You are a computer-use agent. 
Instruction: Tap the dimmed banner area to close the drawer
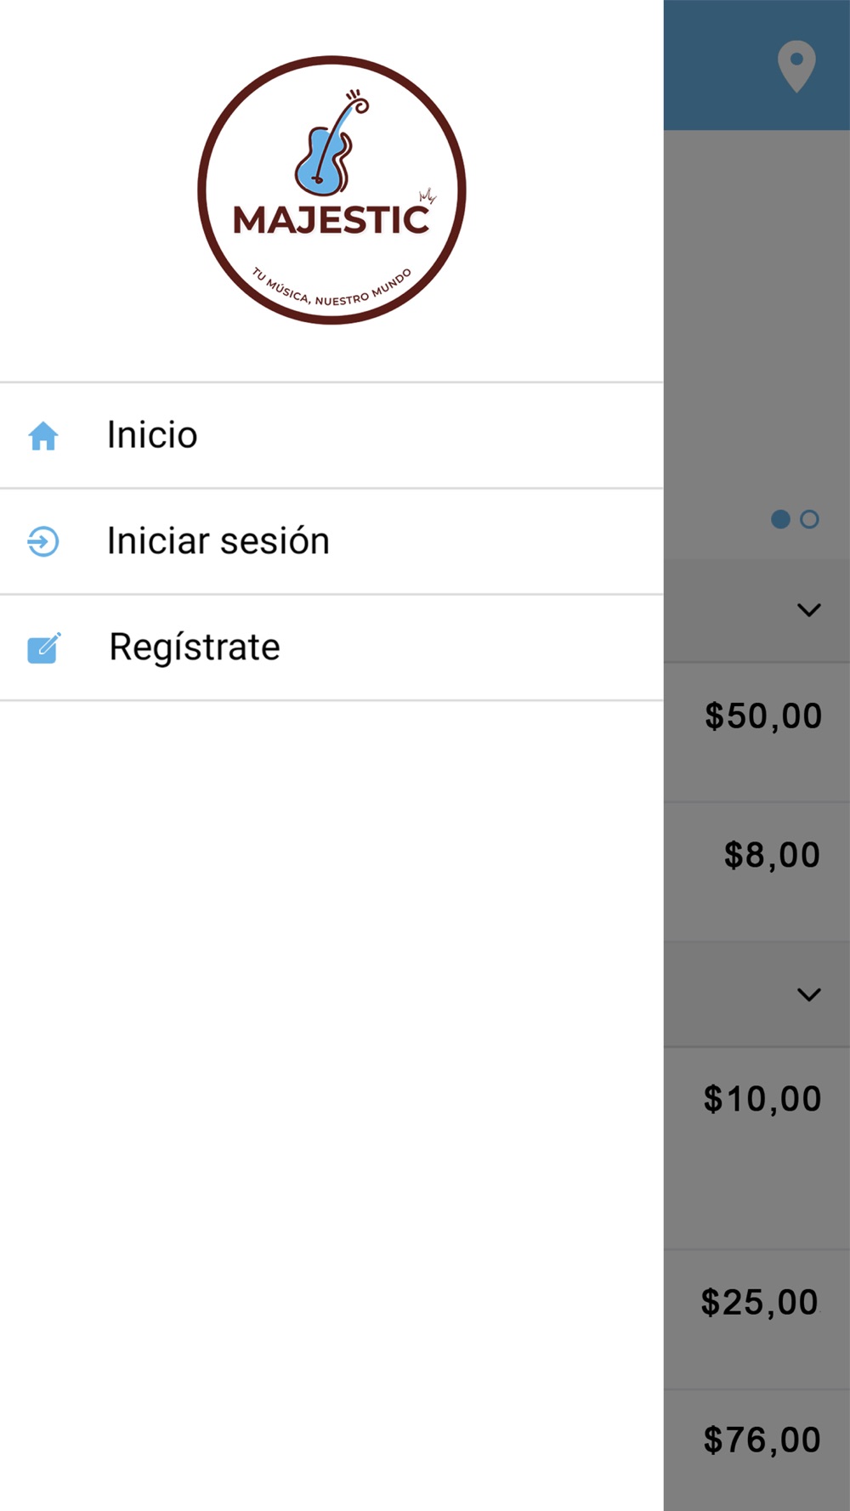(x=756, y=323)
